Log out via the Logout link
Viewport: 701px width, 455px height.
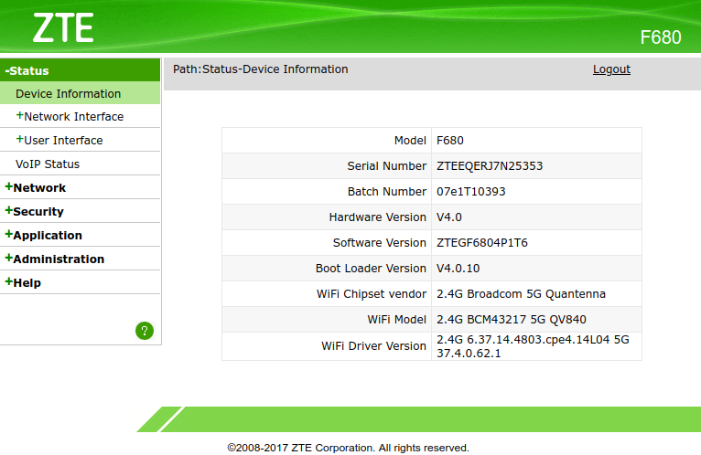click(611, 69)
